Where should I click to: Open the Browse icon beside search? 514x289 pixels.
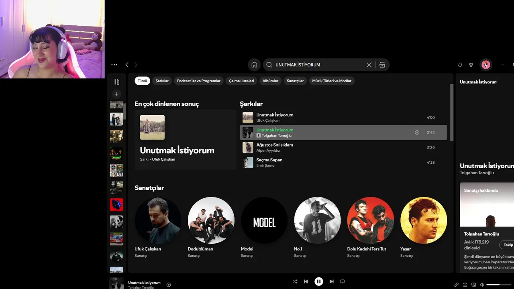[x=382, y=65]
